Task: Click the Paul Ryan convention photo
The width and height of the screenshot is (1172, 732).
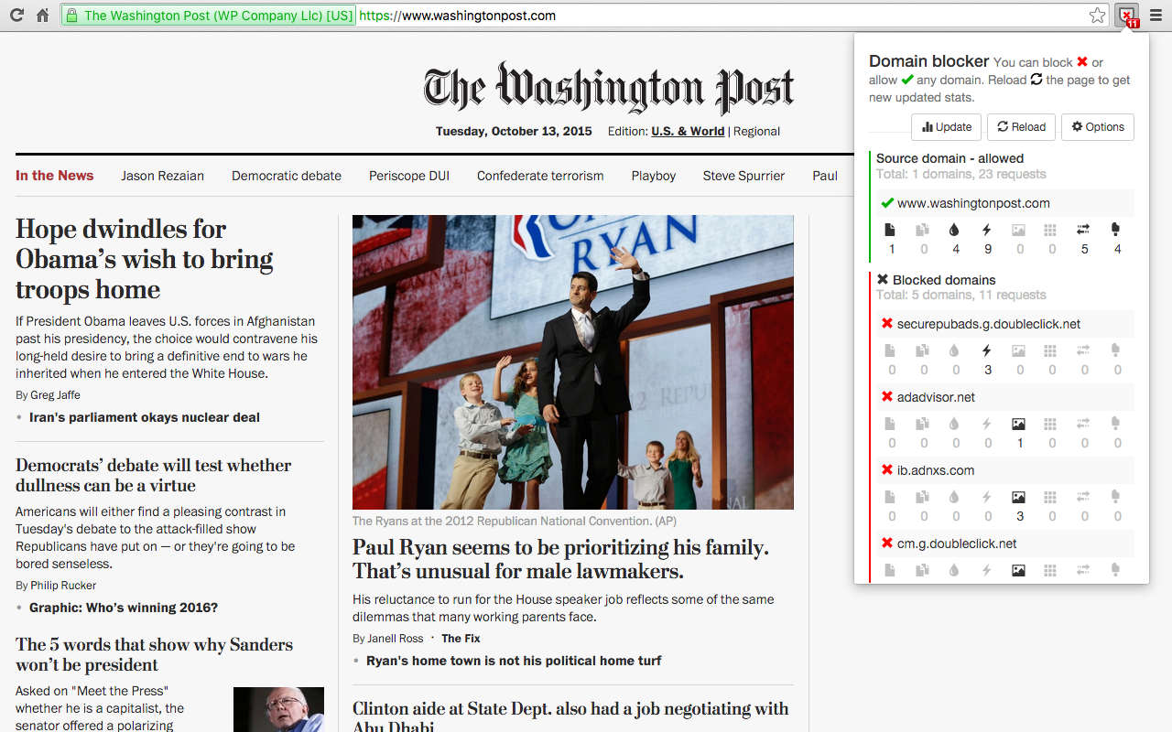Action: point(573,362)
